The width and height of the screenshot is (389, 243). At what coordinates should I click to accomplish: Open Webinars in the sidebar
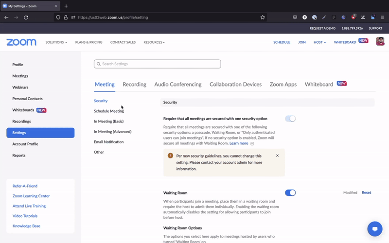click(20, 87)
